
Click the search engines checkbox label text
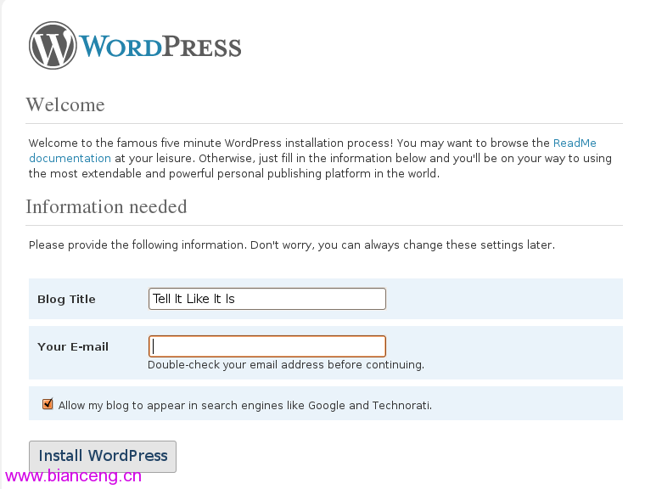coord(245,406)
